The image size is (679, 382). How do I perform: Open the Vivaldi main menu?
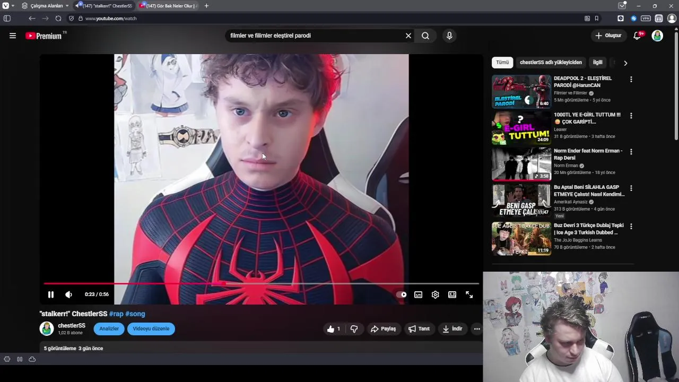[x=5, y=6]
